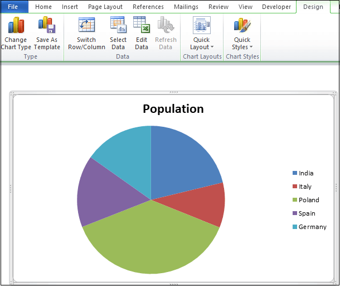Viewport: 340px width, 286px height.
Task: Select the green Poland pie slice
Action: [x=150, y=240]
